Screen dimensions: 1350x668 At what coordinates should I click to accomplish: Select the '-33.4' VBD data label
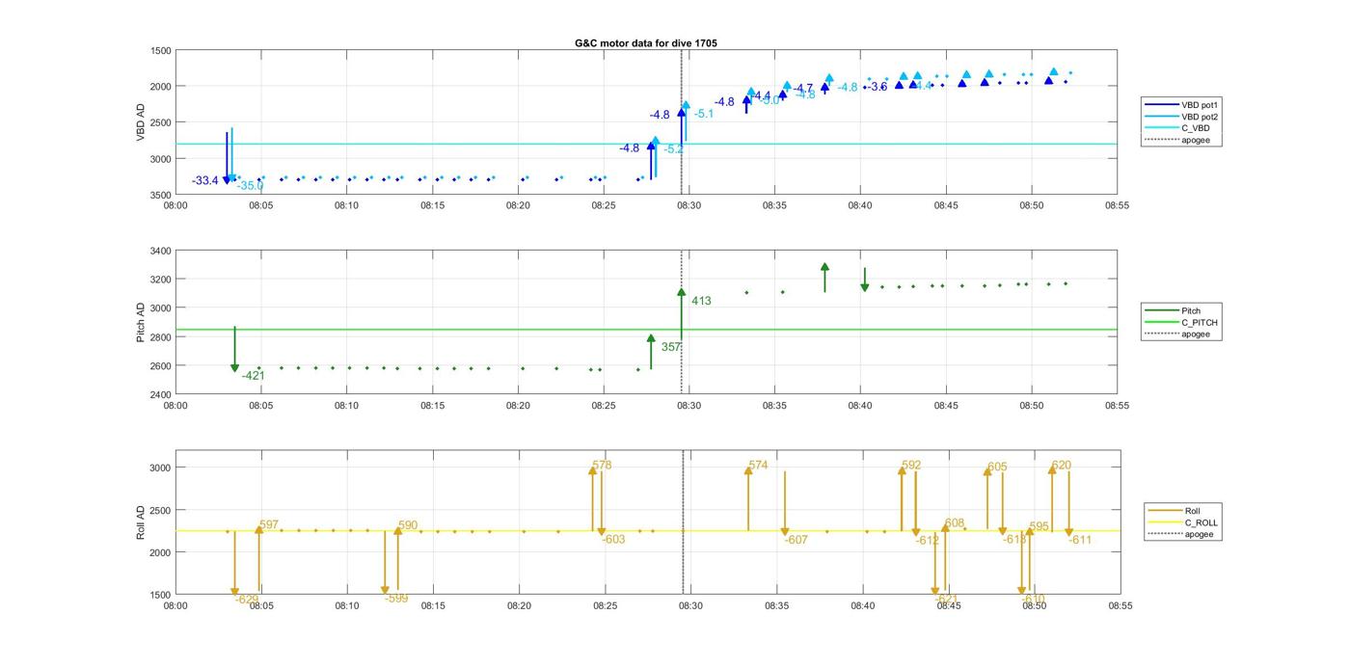click(205, 181)
